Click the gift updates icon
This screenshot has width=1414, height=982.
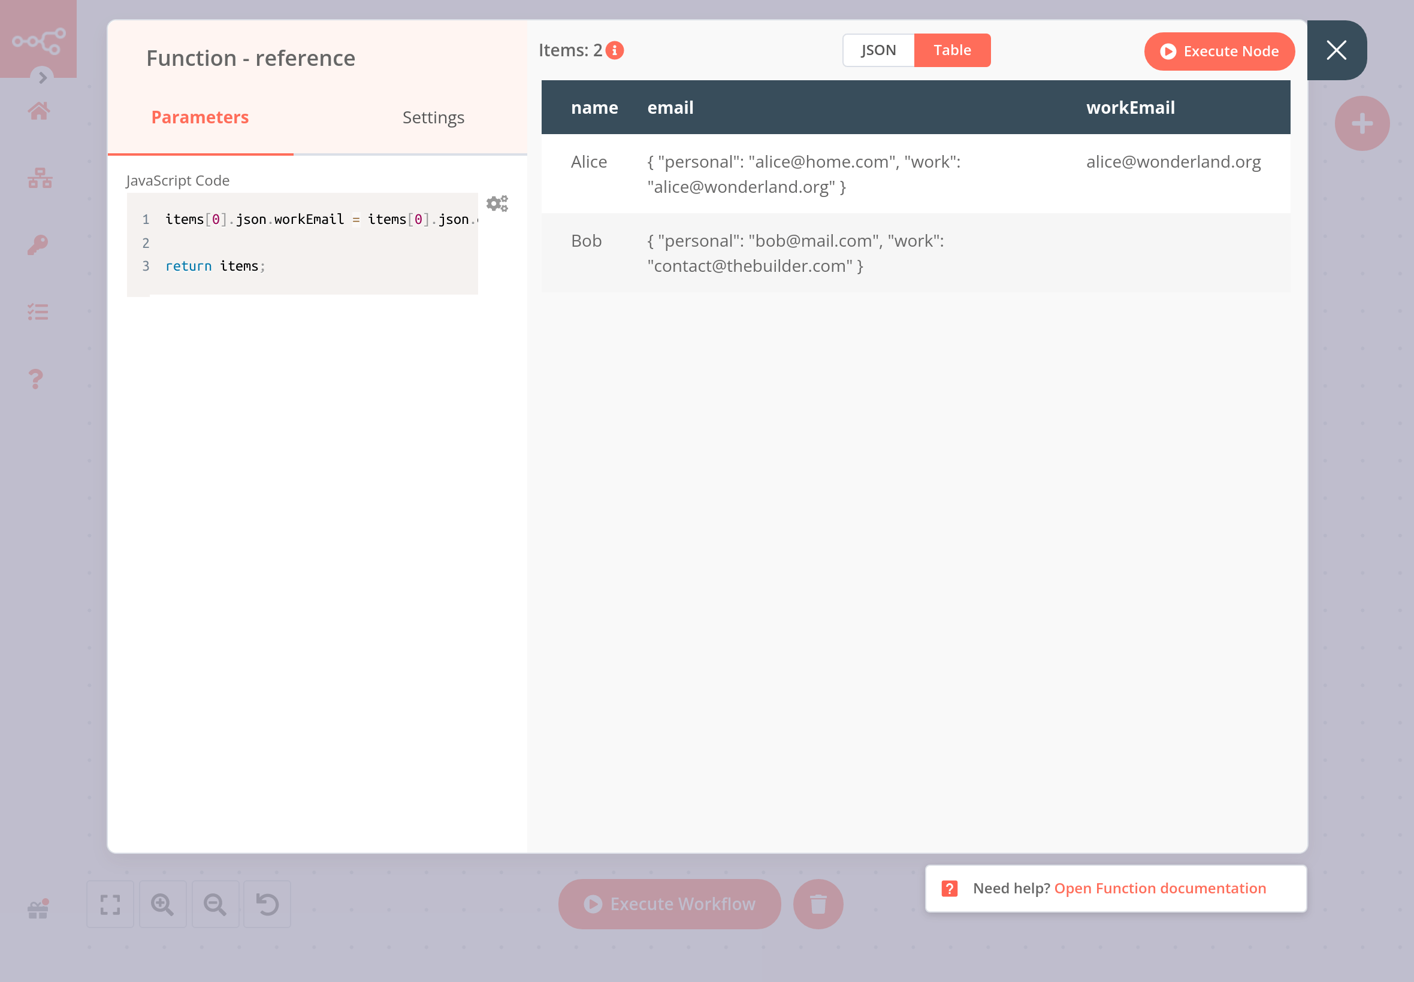point(38,908)
